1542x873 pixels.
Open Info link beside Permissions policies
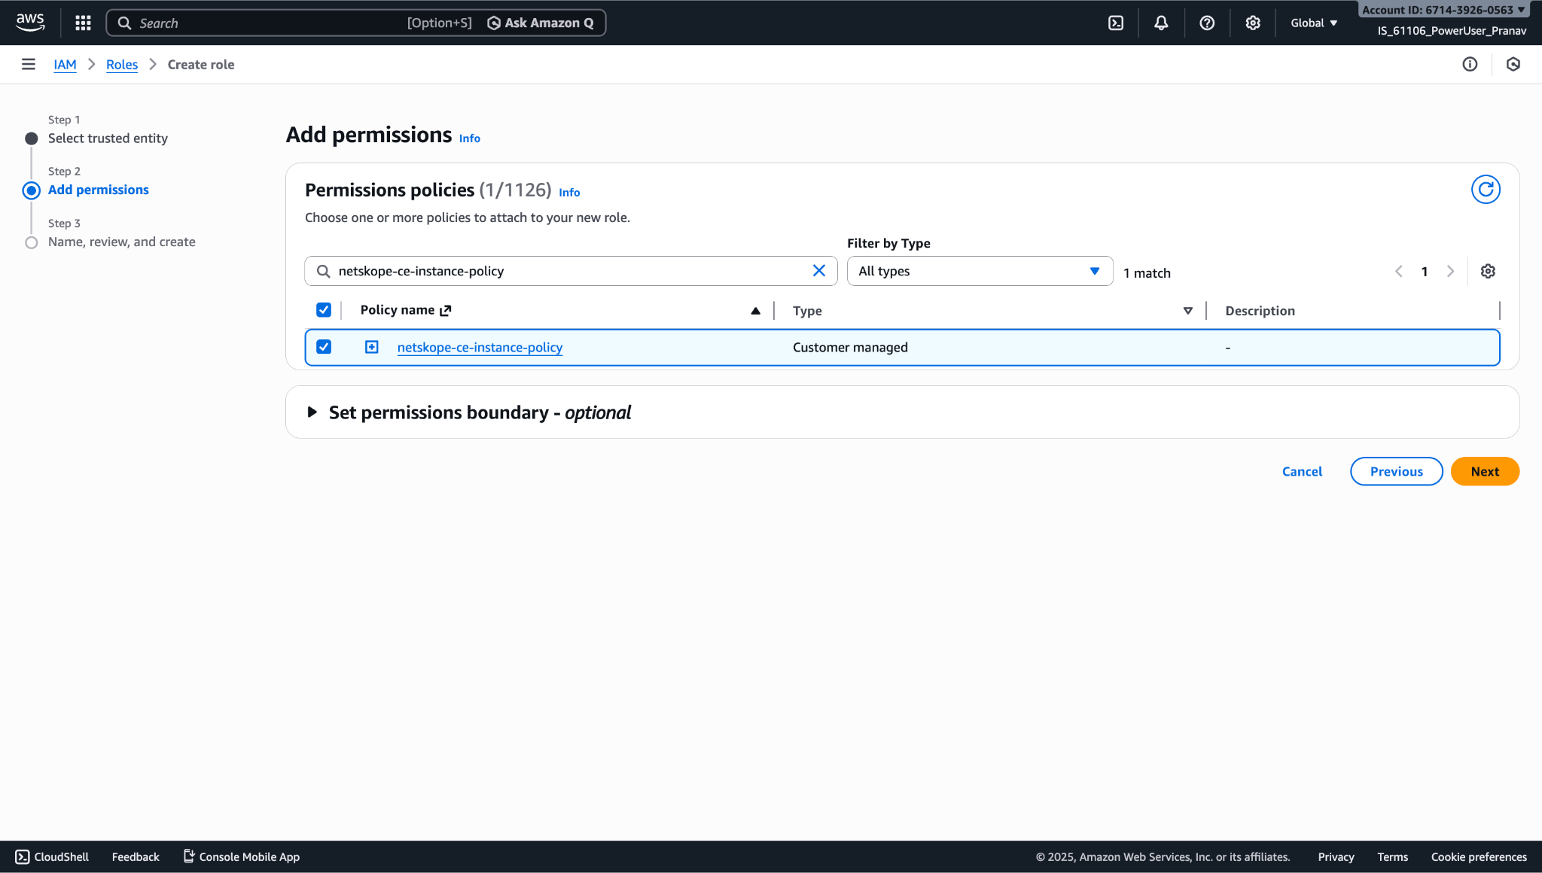pyautogui.click(x=568, y=193)
